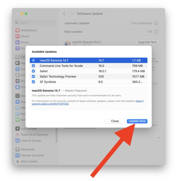Click Upgrade Now for macOS Sequoia
This screenshot has height=181, width=177.
147,42
